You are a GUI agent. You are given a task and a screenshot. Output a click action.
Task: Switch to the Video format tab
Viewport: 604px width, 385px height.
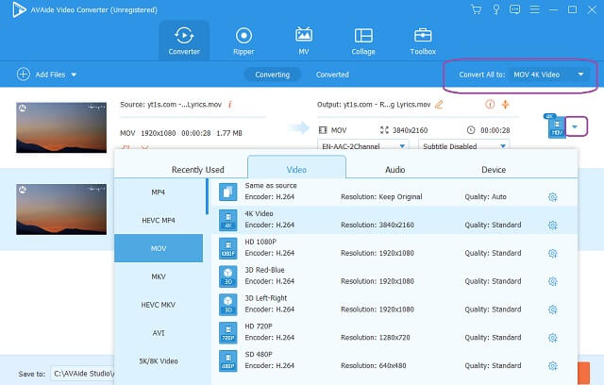point(296,169)
